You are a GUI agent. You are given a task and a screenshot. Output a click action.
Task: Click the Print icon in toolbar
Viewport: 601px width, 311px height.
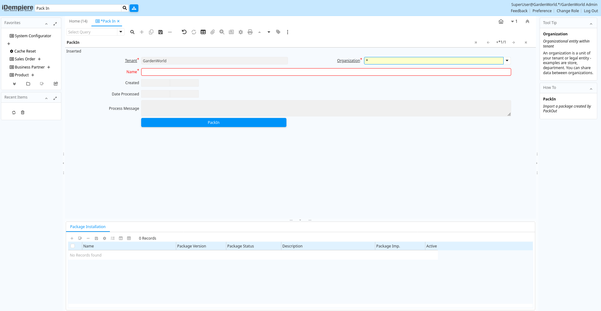click(250, 32)
